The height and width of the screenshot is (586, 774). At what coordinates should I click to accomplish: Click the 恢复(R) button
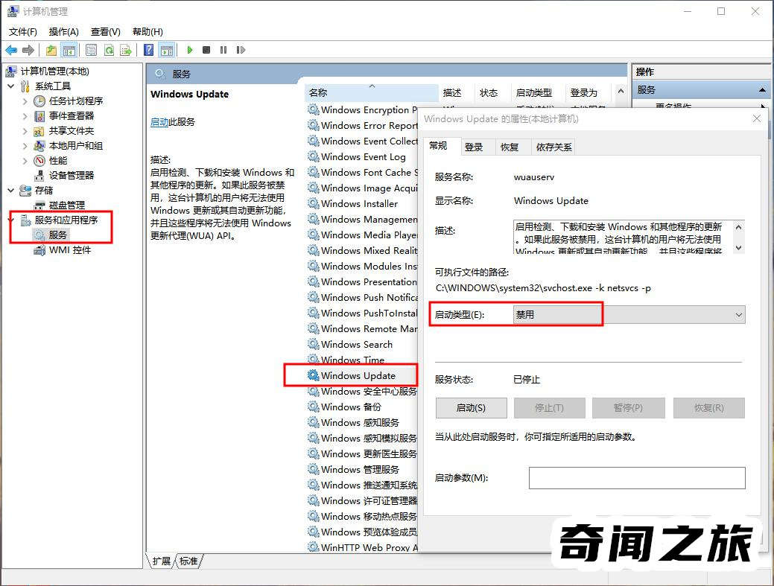coord(709,408)
